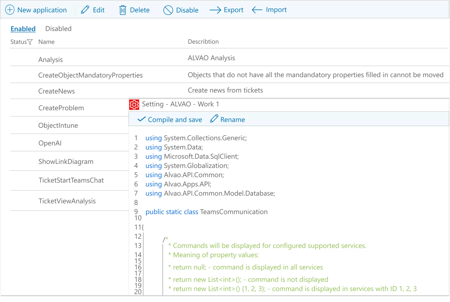The height and width of the screenshot is (302, 450).
Task: Select the CreateObjectMandatoryProperties row
Action: click(x=90, y=75)
